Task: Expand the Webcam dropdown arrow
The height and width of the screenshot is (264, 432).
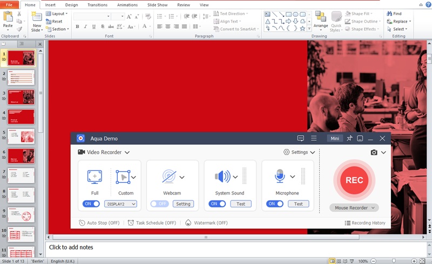Action: click(182, 177)
